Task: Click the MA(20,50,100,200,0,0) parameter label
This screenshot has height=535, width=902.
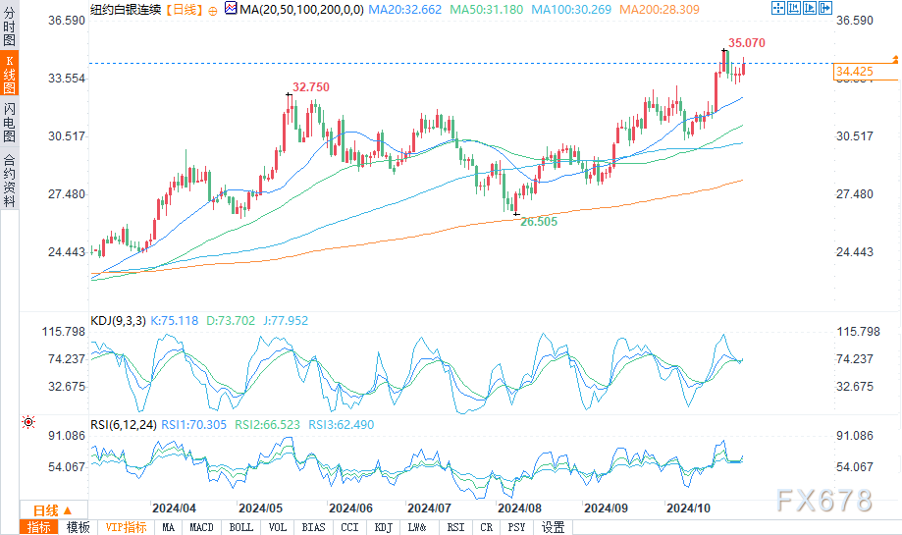Action: coord(301,9)
